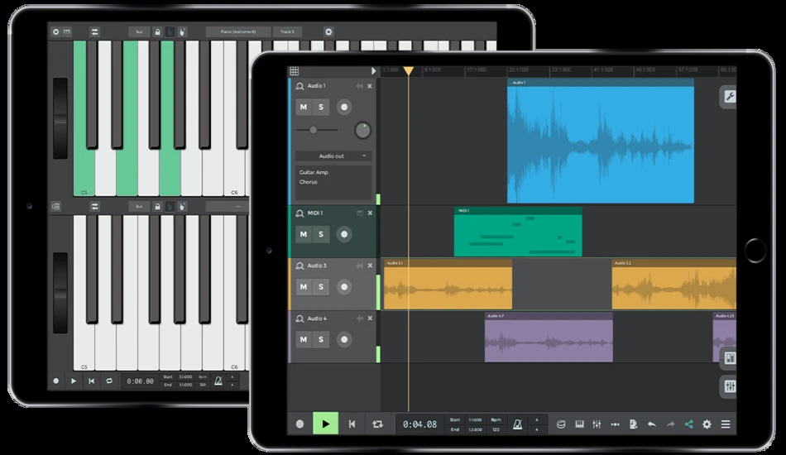Solo the MIDI 1 track
Viewport: 786px width, 455px height.
point(321,234)
